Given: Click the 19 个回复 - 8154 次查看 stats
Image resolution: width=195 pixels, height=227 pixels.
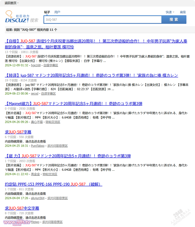Looking at the screenshot, I should click(x=21, y=80).
